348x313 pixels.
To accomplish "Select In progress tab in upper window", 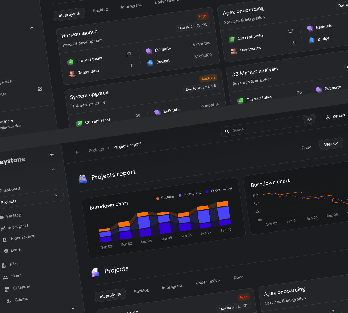I will point(131,6).
